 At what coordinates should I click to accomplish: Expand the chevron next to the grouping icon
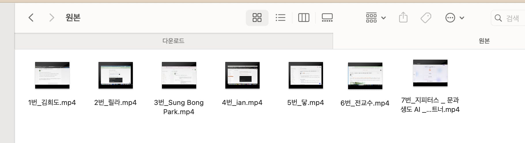[384, 18]
